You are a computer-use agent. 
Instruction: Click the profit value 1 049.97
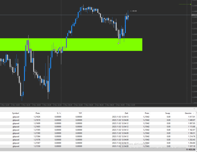click(192, 120)
